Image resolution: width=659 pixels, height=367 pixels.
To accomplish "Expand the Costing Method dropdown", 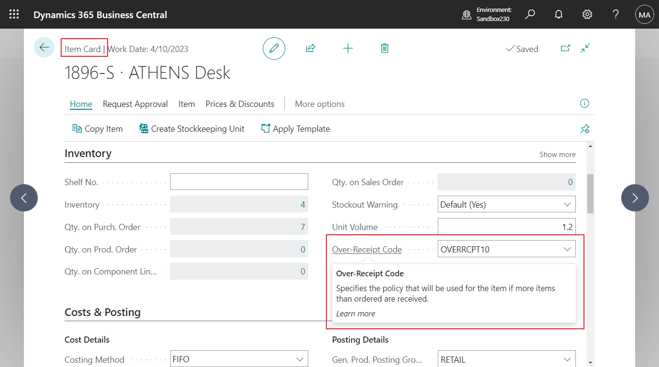I will click(x=300, y=359).
